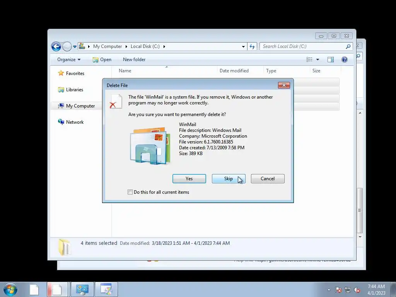Open the address bar history dropdown
The height and width of the screenshot is (297, 396).
[243, 46]
